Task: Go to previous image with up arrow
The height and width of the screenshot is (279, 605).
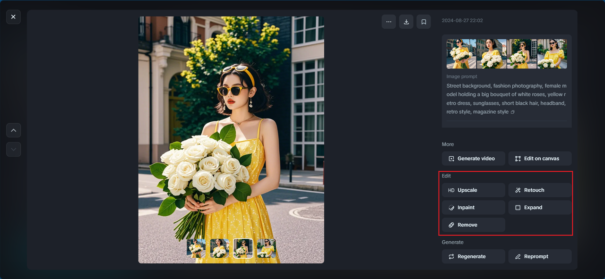Action: (x=13, y=130)
